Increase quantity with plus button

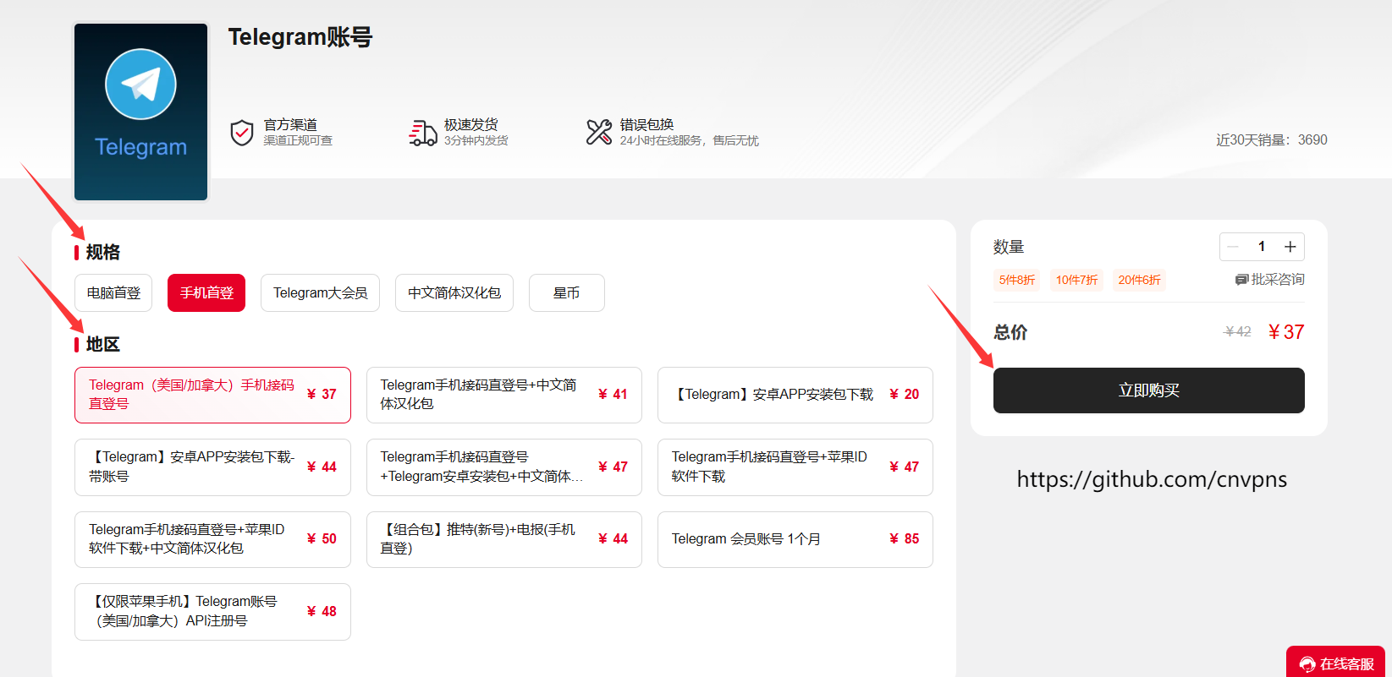click(1290, 247)
